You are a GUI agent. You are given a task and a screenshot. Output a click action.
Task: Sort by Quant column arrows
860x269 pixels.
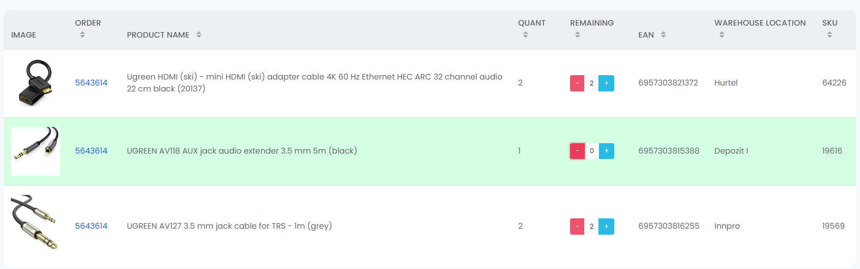(x=525, y=35)
